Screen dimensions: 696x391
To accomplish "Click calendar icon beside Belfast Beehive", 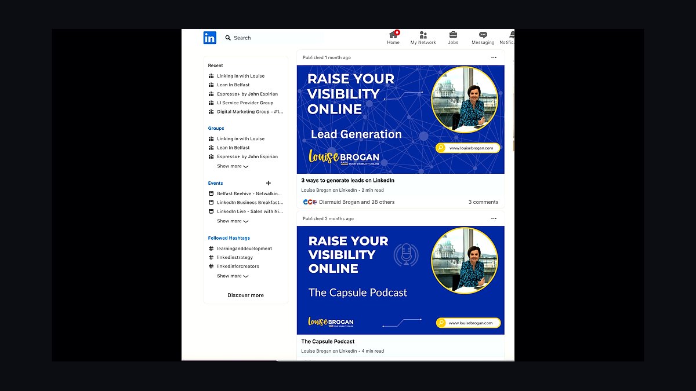I will pyautogui.click(x=211, y=193).
